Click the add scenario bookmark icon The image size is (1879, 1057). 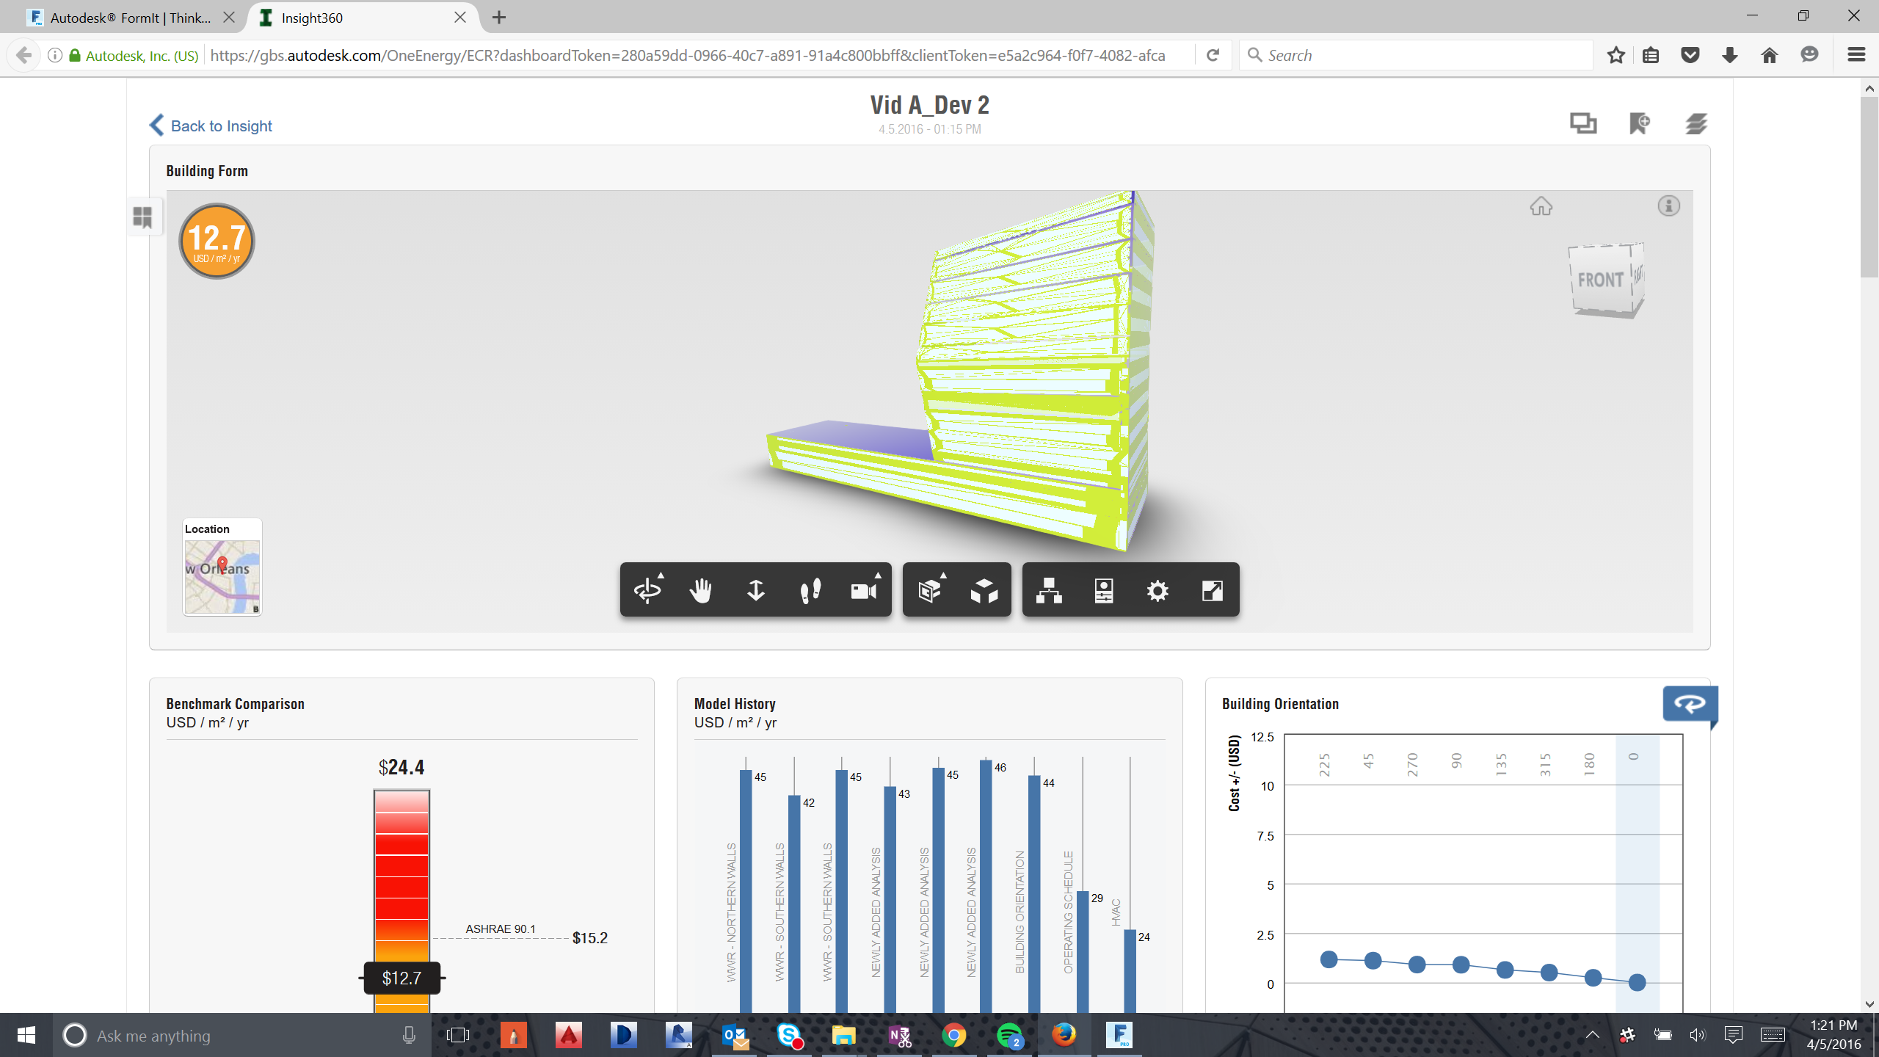[x=1639, y=123]
